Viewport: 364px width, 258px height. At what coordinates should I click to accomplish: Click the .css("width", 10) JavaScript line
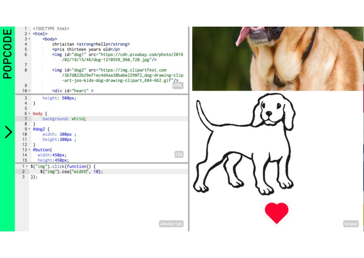71,171
